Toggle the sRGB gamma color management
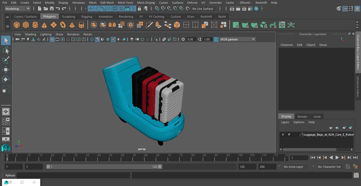Screen dimensions: 361x186 216,39
